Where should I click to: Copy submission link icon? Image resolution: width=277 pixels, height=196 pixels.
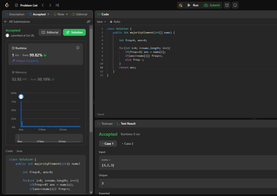point(89,21)
